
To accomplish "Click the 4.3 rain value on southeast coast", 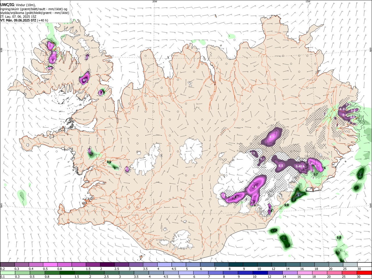I will click(x=298, y=196).
